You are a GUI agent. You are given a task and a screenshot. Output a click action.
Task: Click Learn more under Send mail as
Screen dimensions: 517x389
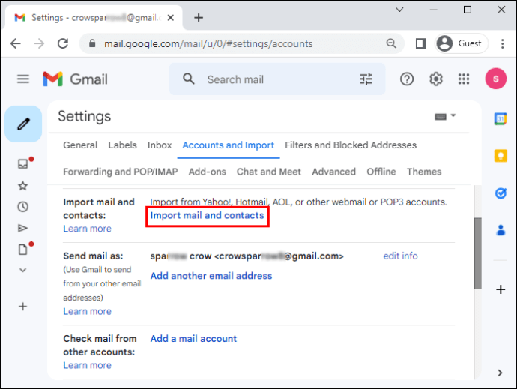[x=88, y=312]
